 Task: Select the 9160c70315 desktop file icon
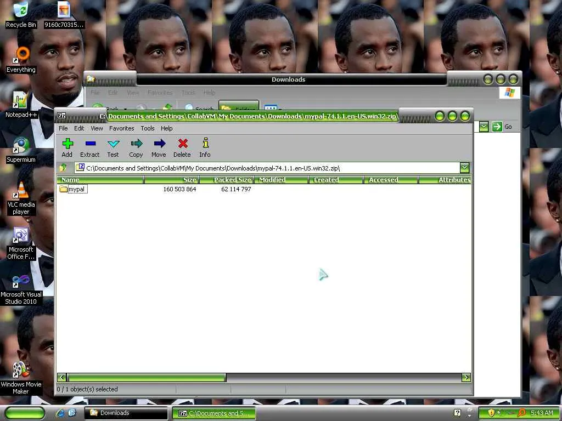tap(64, 15)
